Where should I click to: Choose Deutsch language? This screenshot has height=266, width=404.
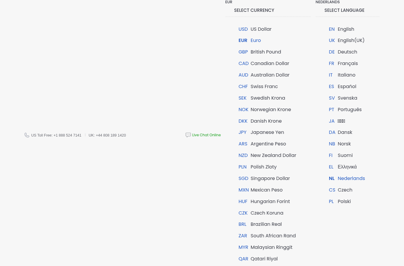343,52
